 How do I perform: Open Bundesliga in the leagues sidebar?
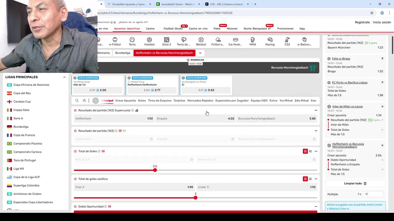click(x=21, y=127)
